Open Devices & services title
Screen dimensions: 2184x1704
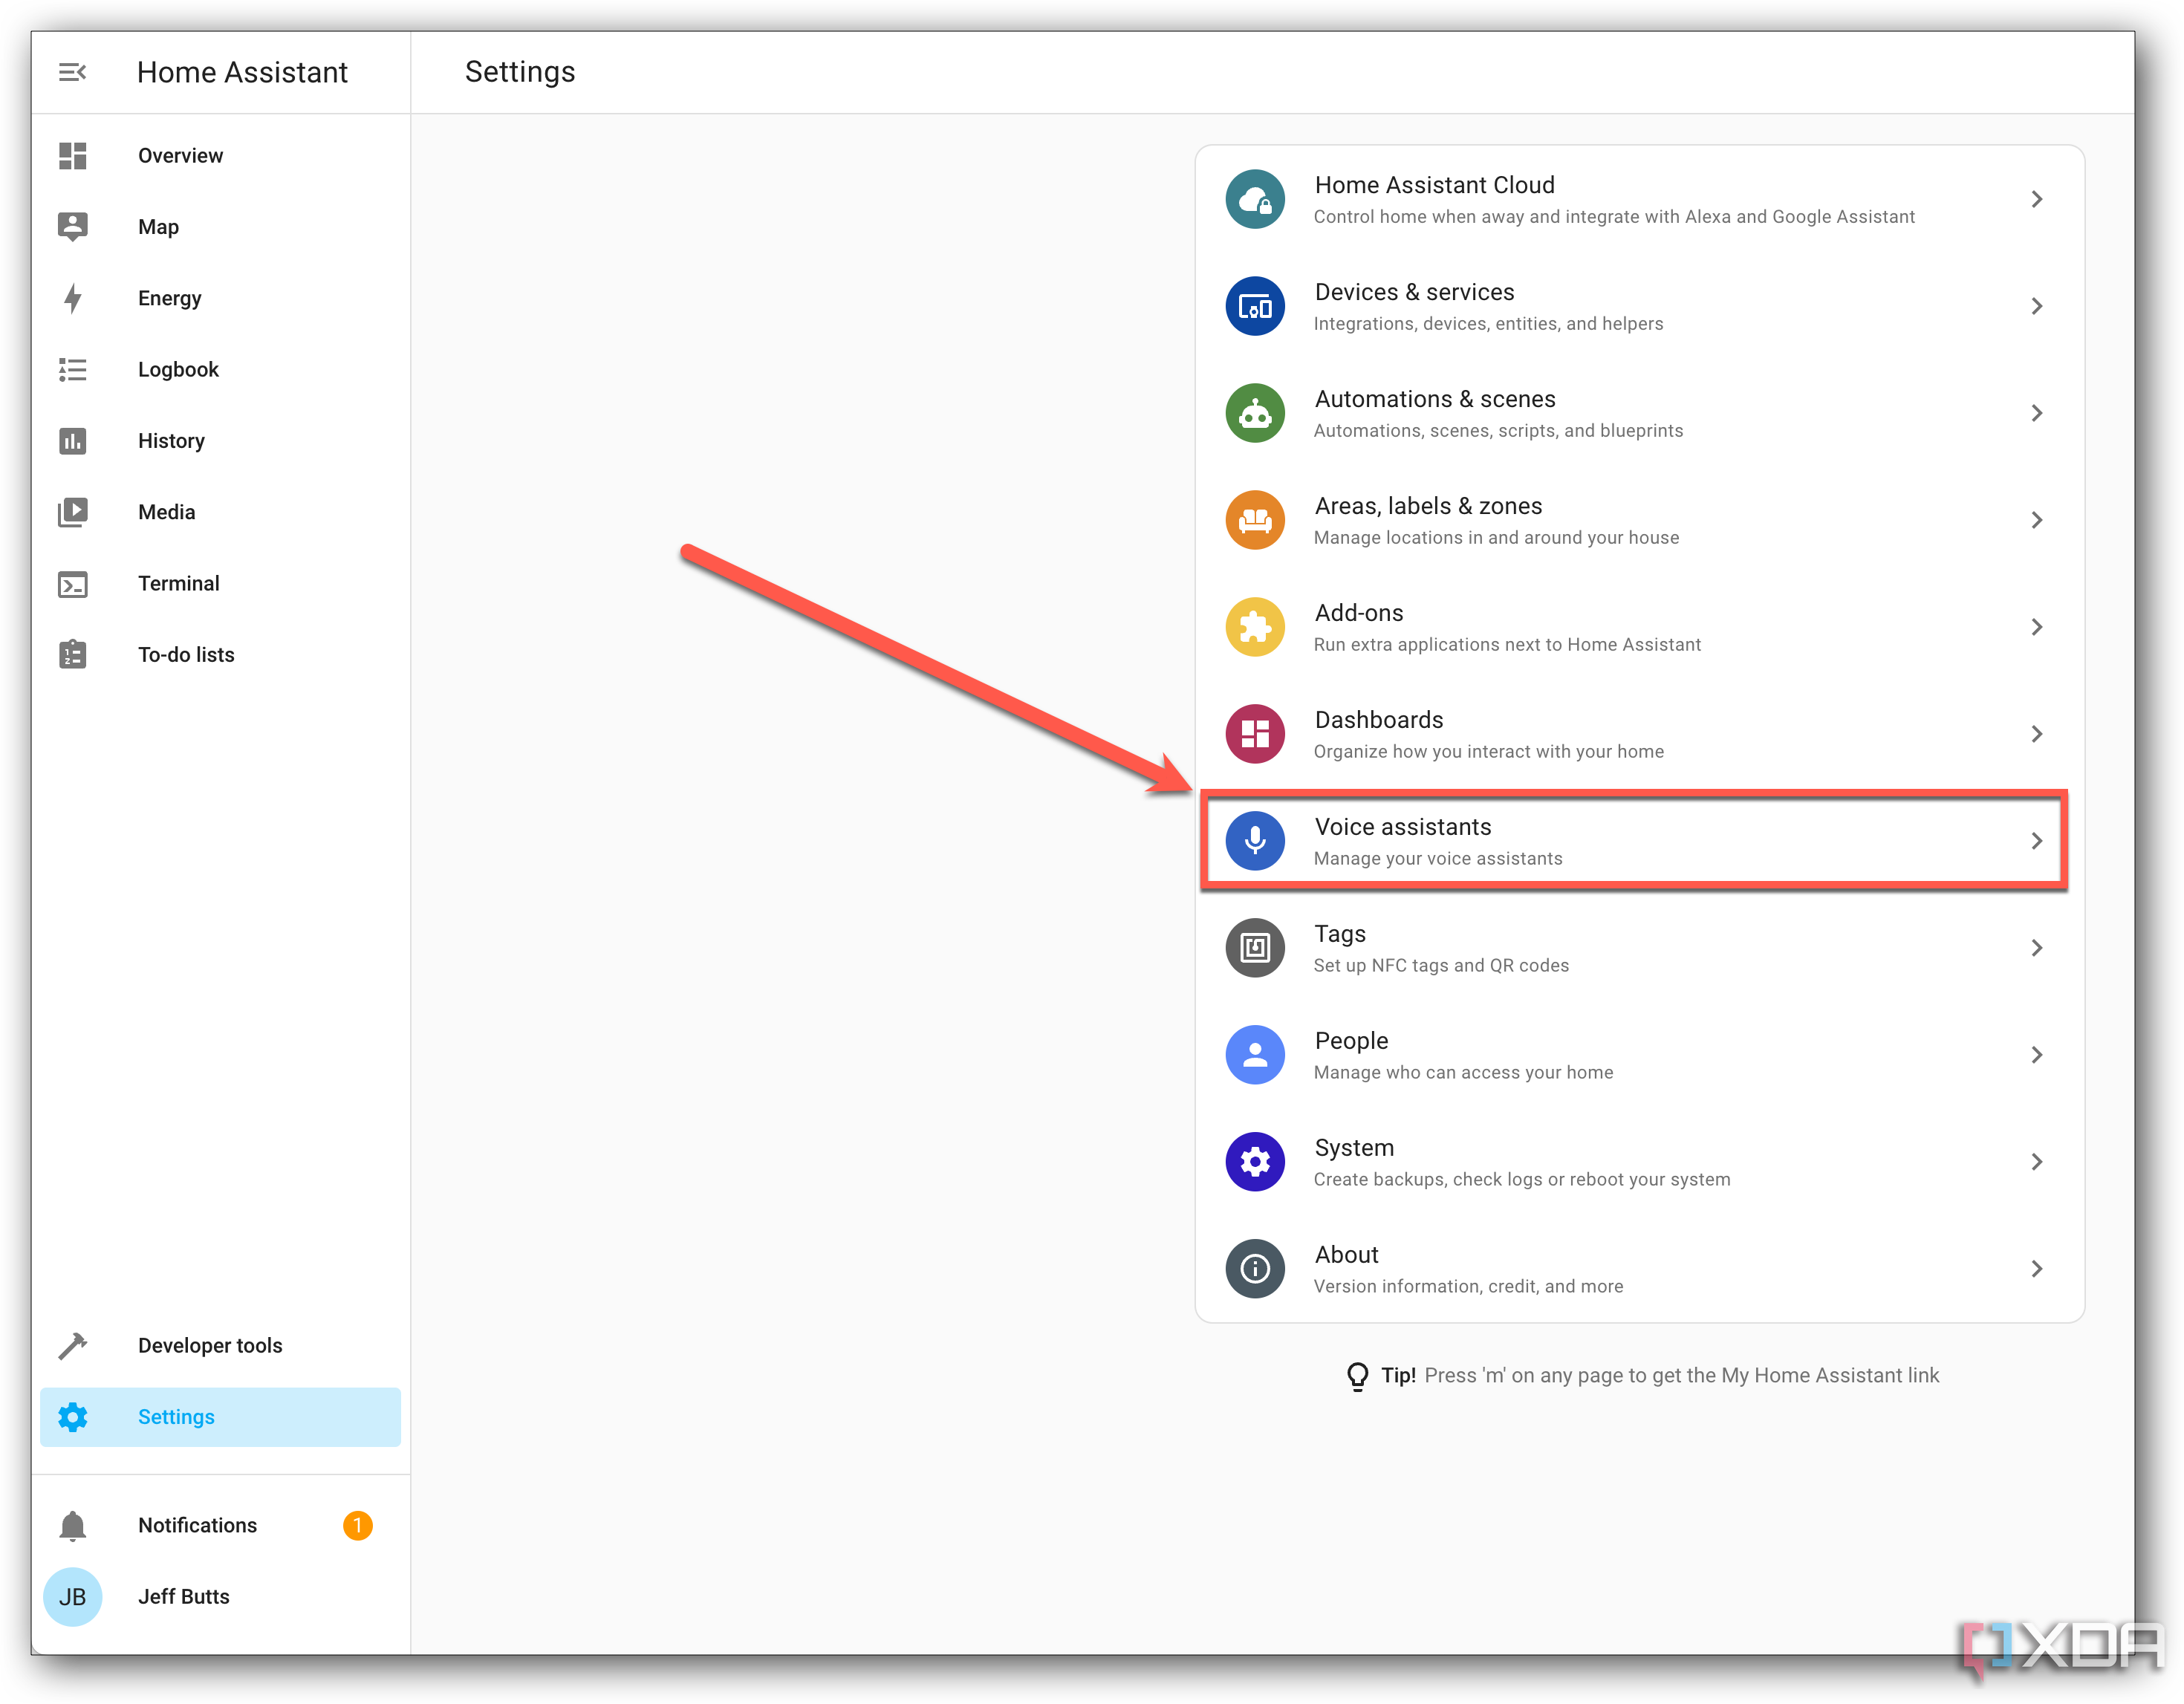pyautogui.click(x=1414, y=292)
